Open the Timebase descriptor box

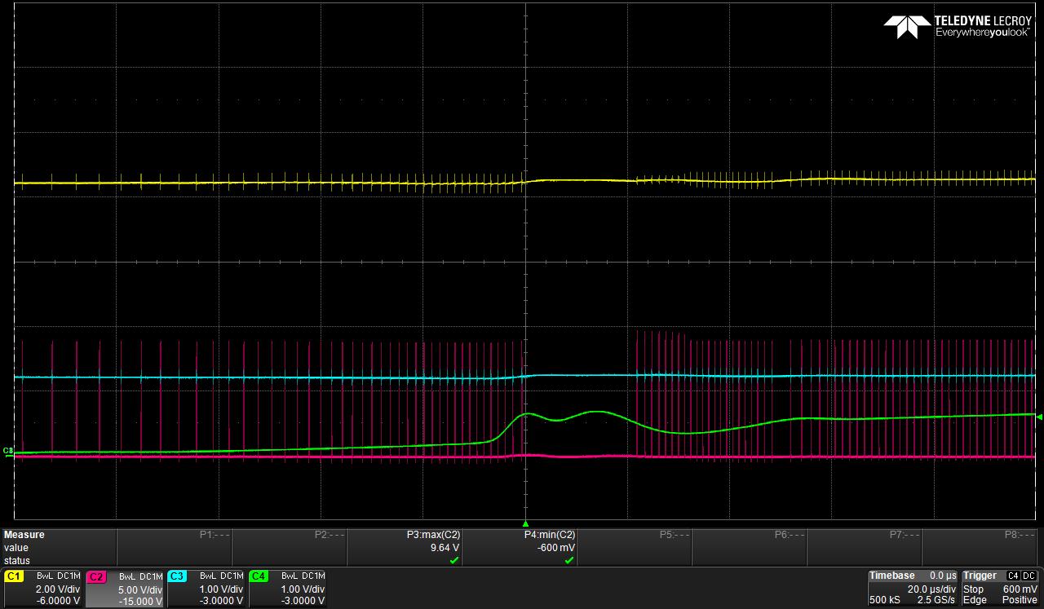coord(913,589)
